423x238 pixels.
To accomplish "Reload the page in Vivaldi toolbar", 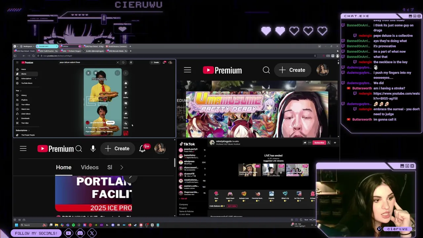I will pyautogui.click(x=33, y=56).
